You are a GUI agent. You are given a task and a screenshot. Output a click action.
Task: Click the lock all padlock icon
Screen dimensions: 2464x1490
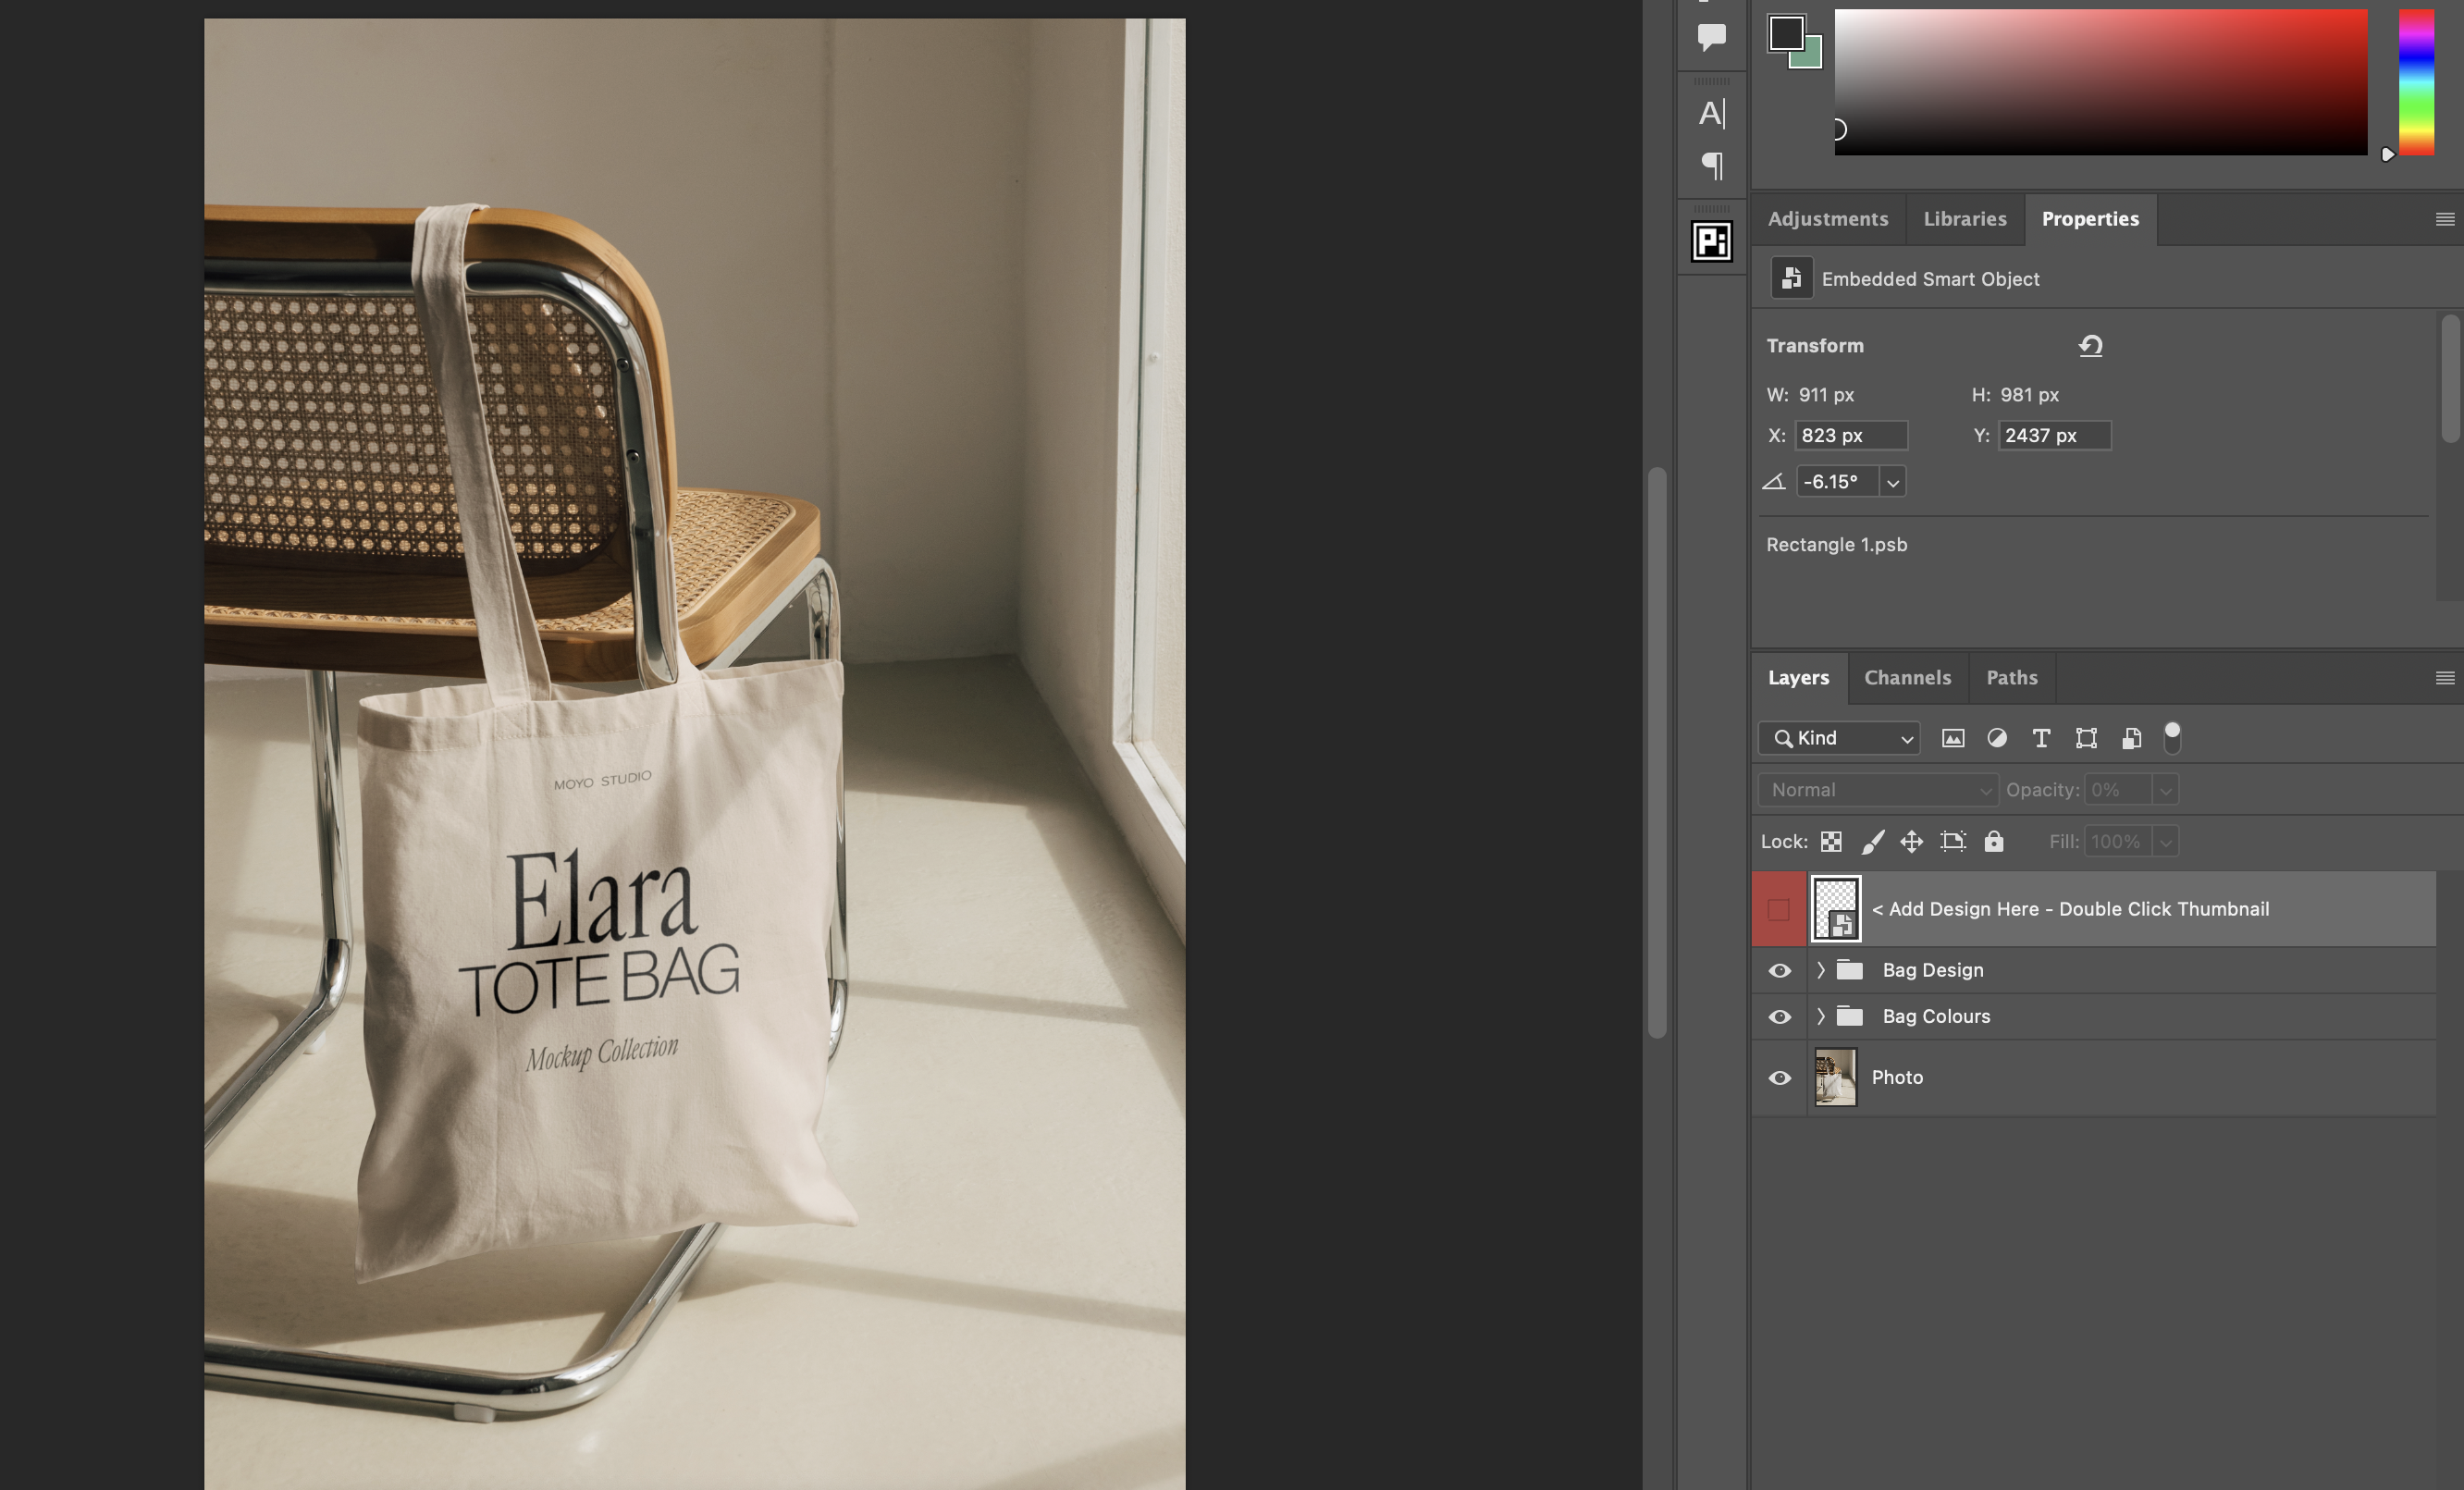pos(1993,841)
